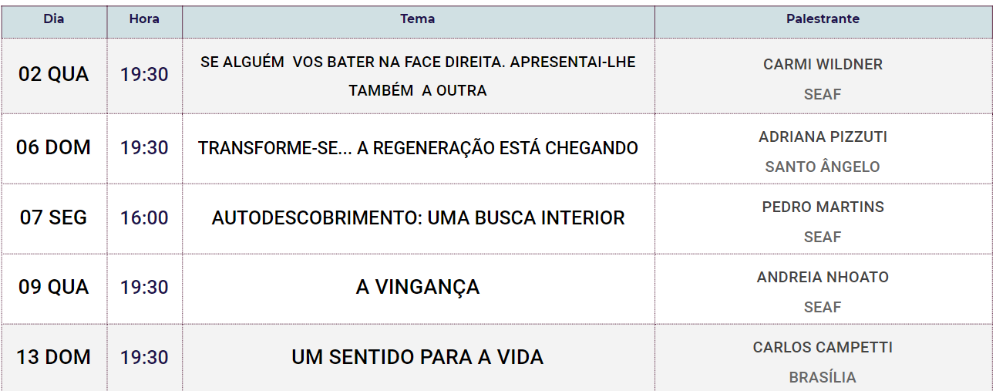This screenshot has width=996, height=391.
Task: Select the 13 DOM date cell
Action: point(54,357)
